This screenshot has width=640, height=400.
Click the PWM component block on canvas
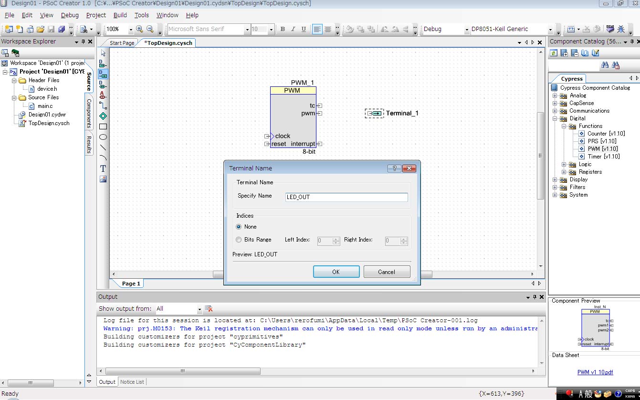(x=293, y=117)
